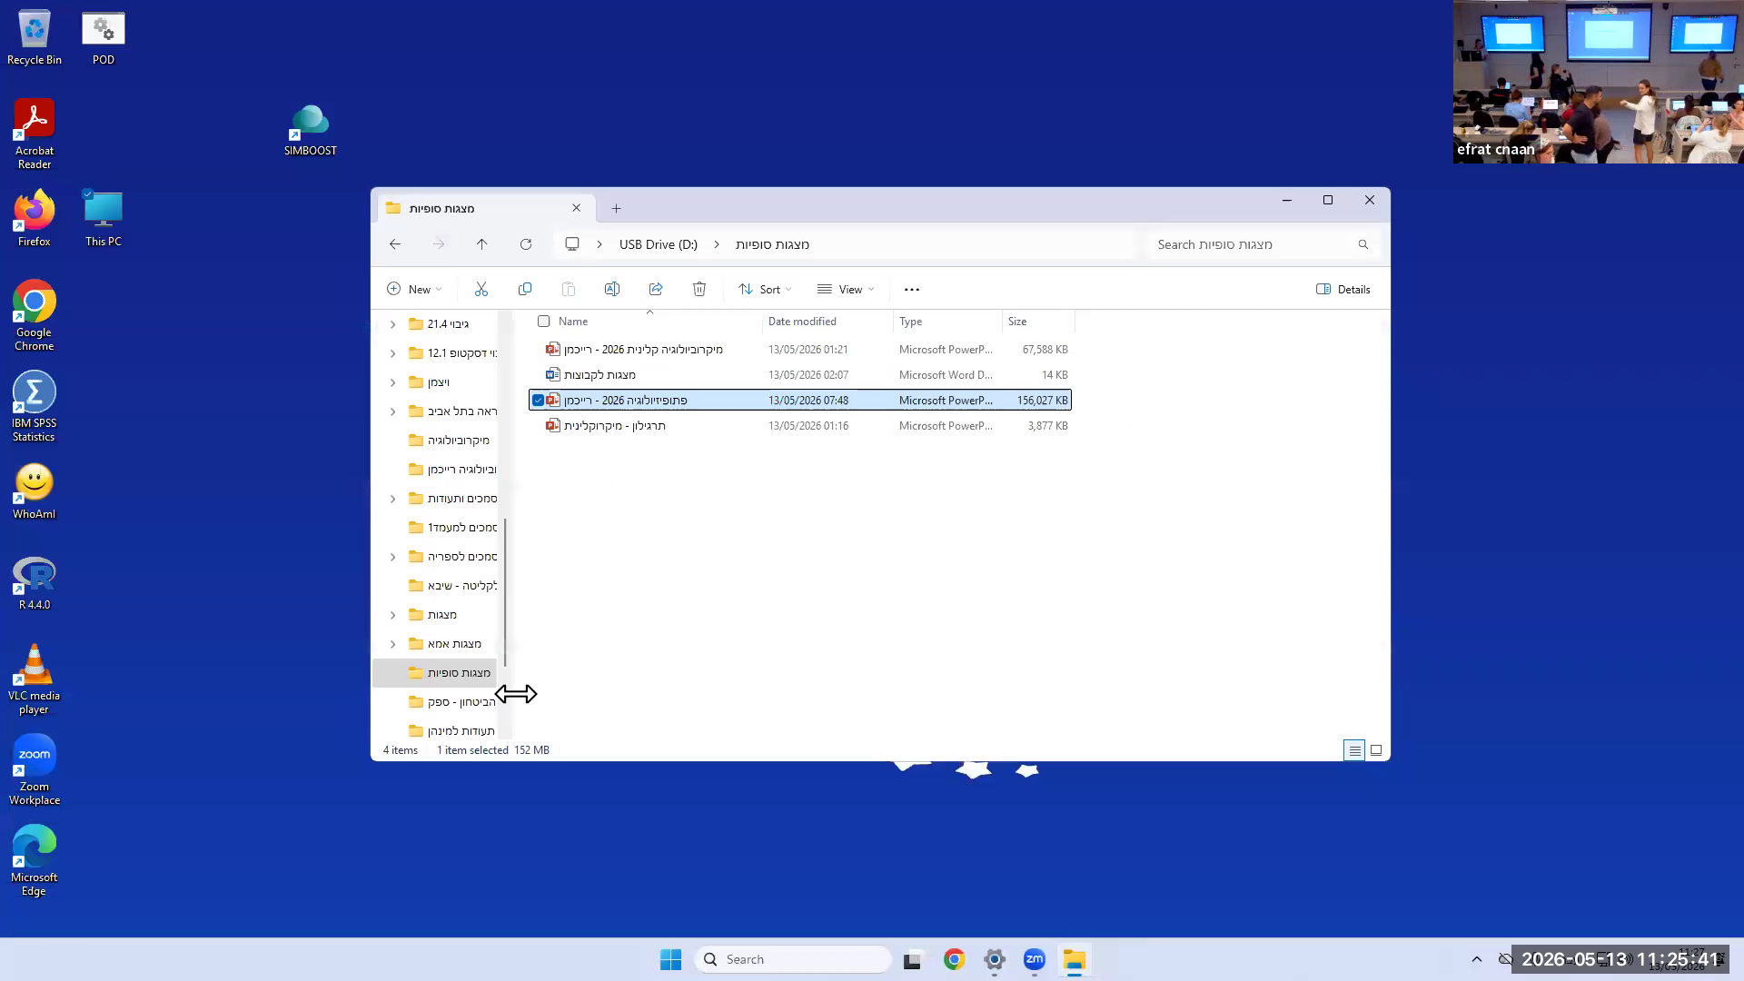
Task: Expand breadcrumb chevron after USB Drive (D:)
Action: click(x=717, y=244)
